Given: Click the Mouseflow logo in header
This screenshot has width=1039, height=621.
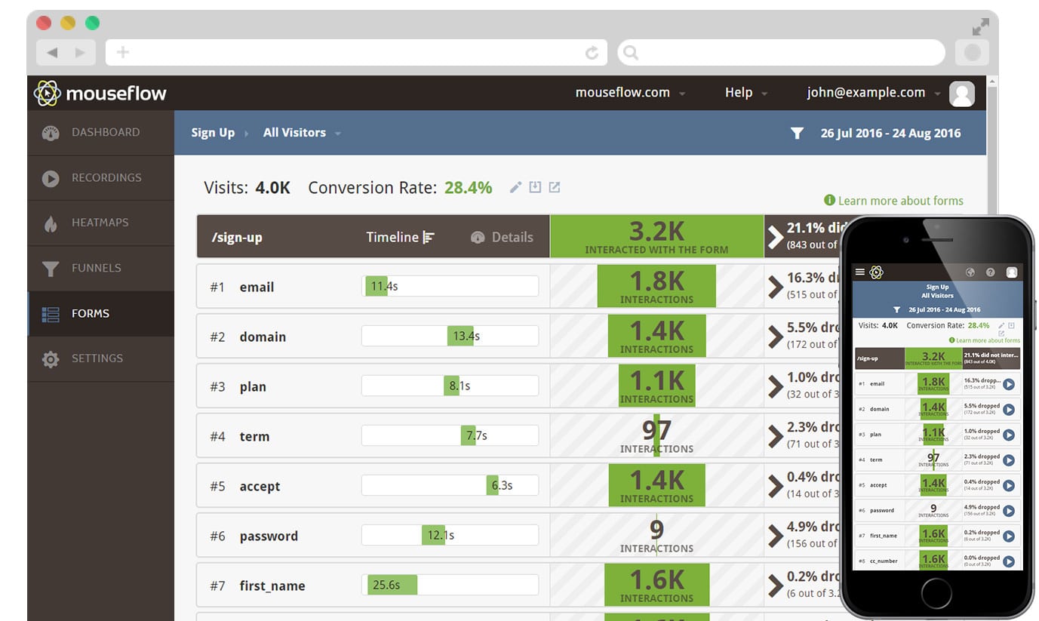Looking at the screenshot, I should coord(100,93).
